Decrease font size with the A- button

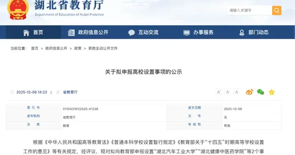(228, 92)
